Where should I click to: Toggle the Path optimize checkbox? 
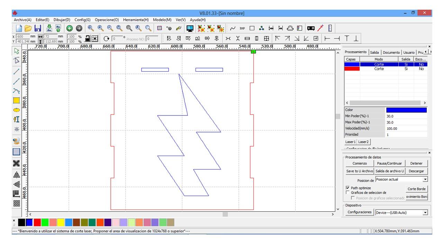(348, 188)
